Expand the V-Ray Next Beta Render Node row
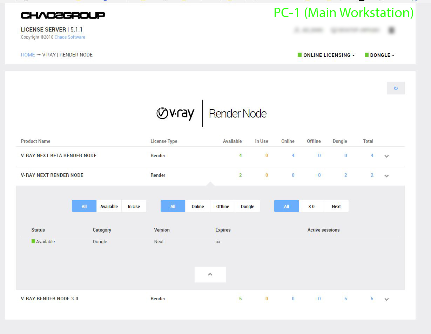This screenshot has height=334, width=431. point(386,156)
